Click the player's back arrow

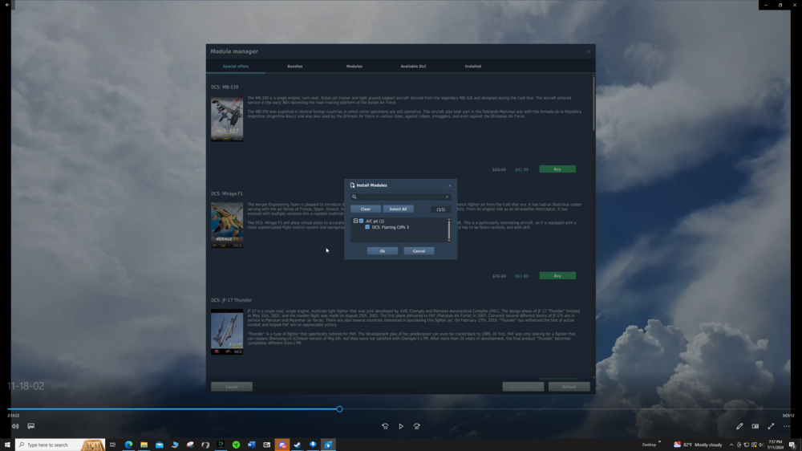tap(7, 5)
